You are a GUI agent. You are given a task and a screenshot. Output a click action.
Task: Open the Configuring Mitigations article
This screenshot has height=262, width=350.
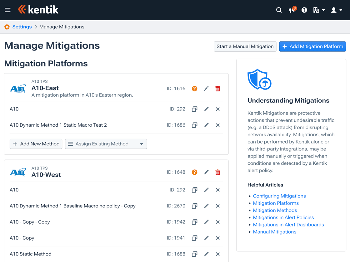pos(279,196)
